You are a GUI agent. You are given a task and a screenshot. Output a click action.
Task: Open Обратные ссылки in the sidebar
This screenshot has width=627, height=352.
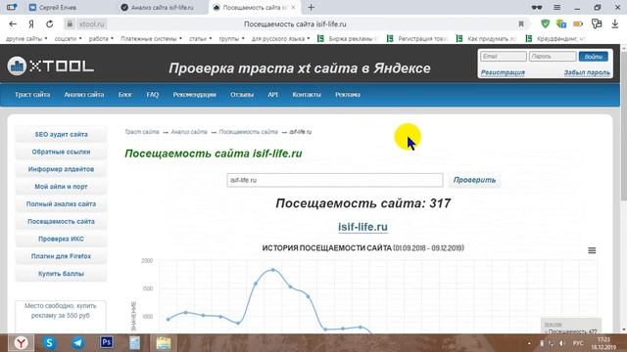click(61, 152)
